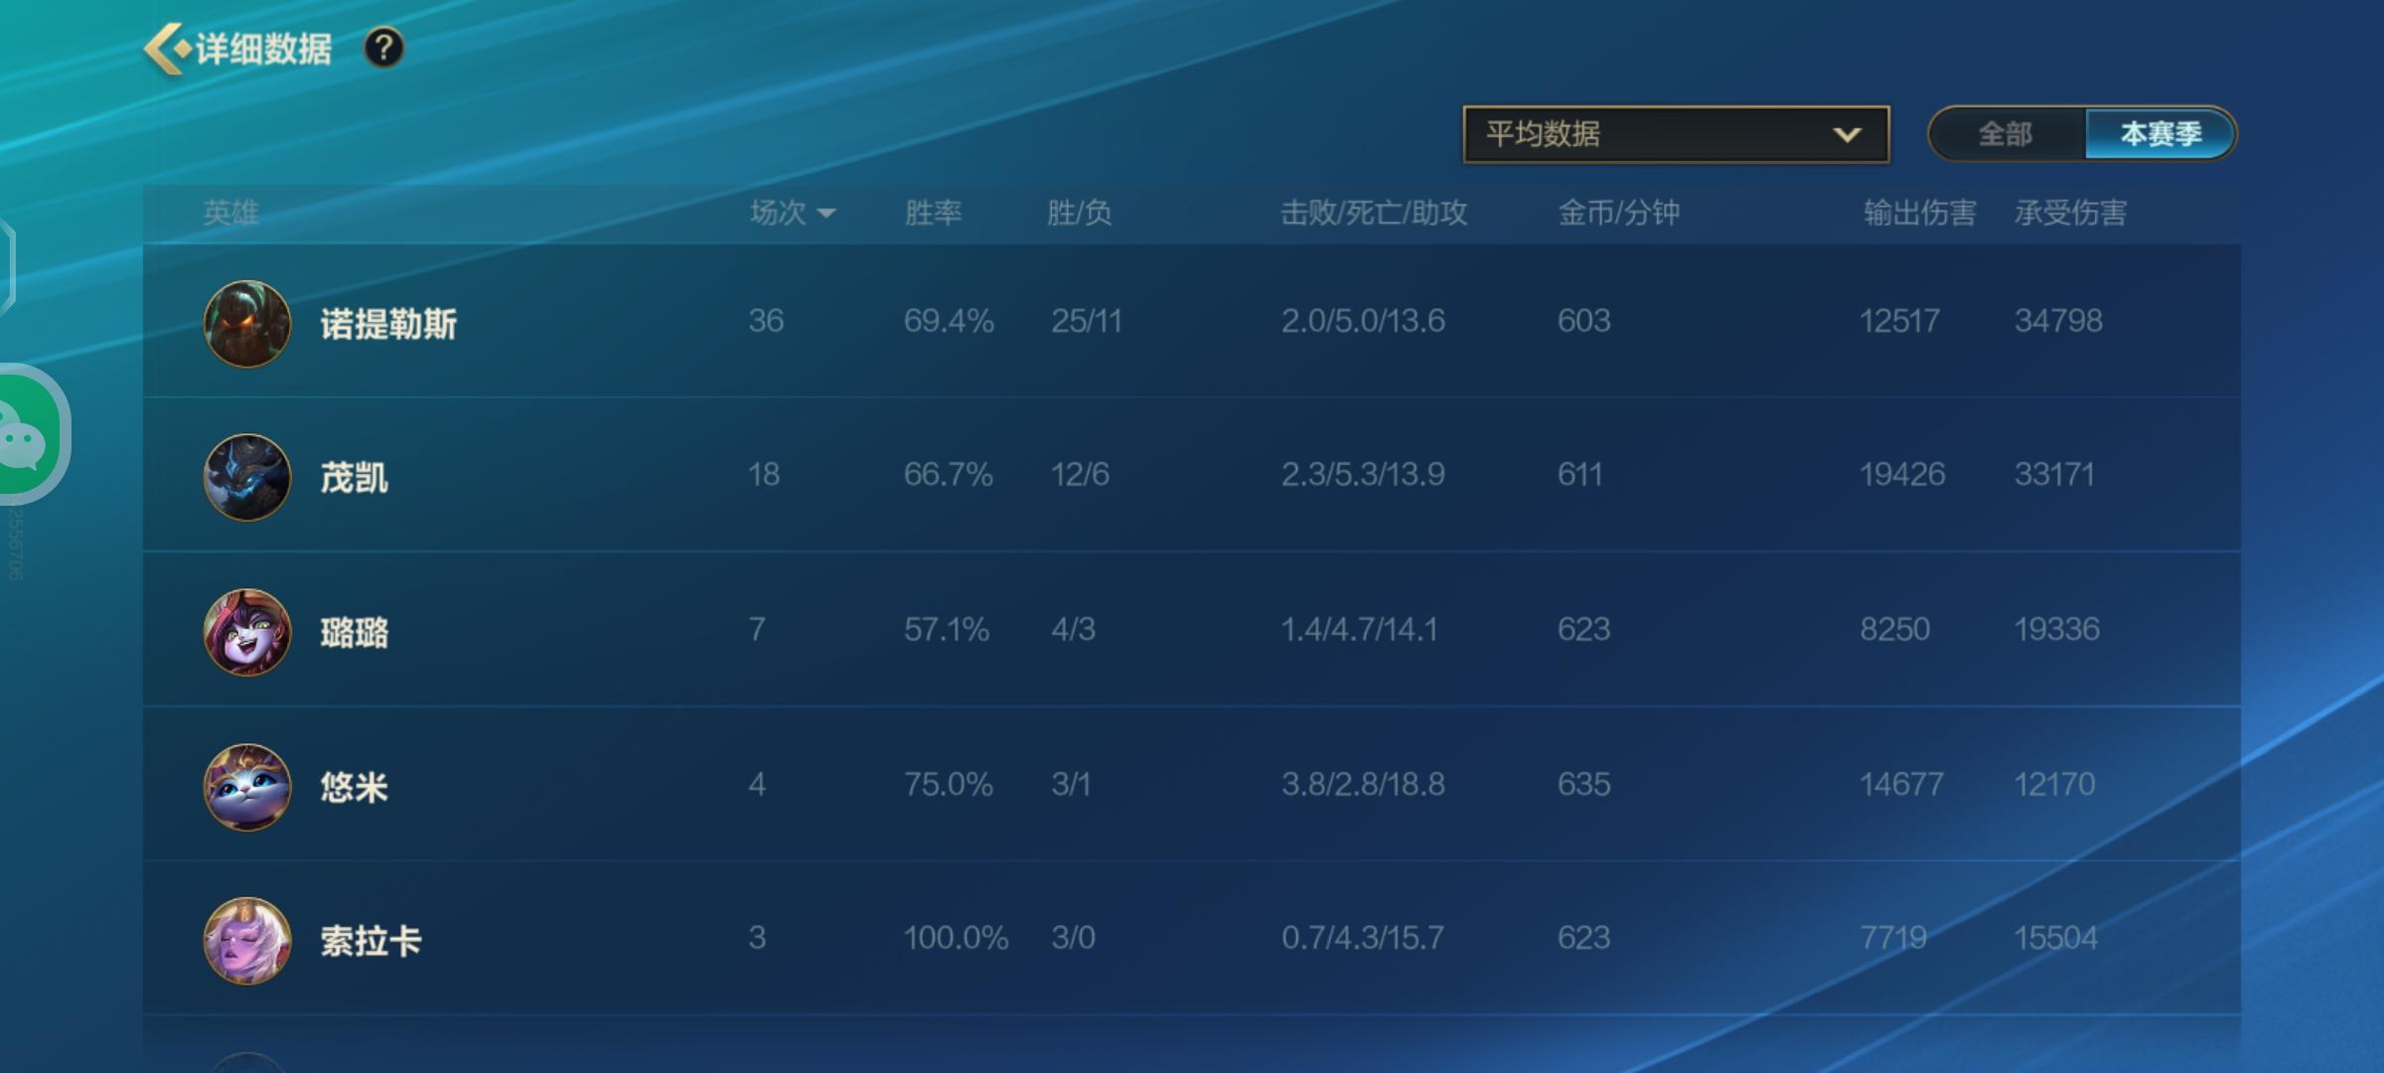Screen dimensions: 2384x1073
Task: Click the 12/6 win/loss value
Action: pyautogui.click(x=1081, y=475)
